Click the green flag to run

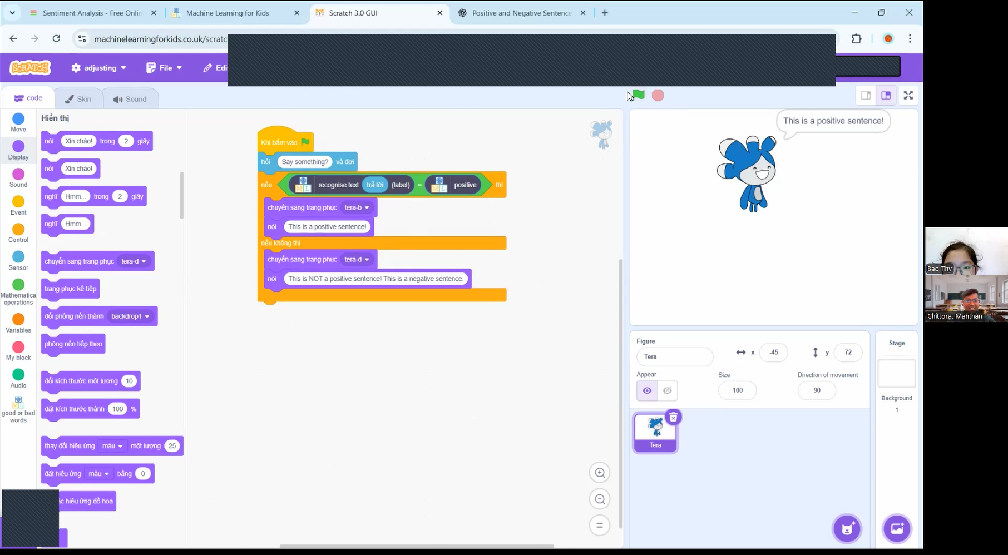[639, 95]
